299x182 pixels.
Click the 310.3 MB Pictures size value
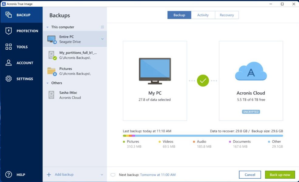click(x=134, y=147)
